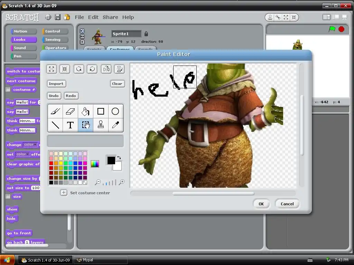Toggle the sprite lock icon
The width and height of the screenshot is (354, 265).
pyautogui.click(x=146, y=34)
